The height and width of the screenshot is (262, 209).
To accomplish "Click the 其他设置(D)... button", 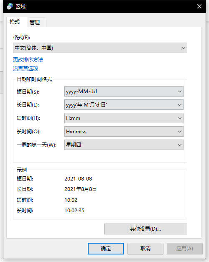I will coord(145,229).
